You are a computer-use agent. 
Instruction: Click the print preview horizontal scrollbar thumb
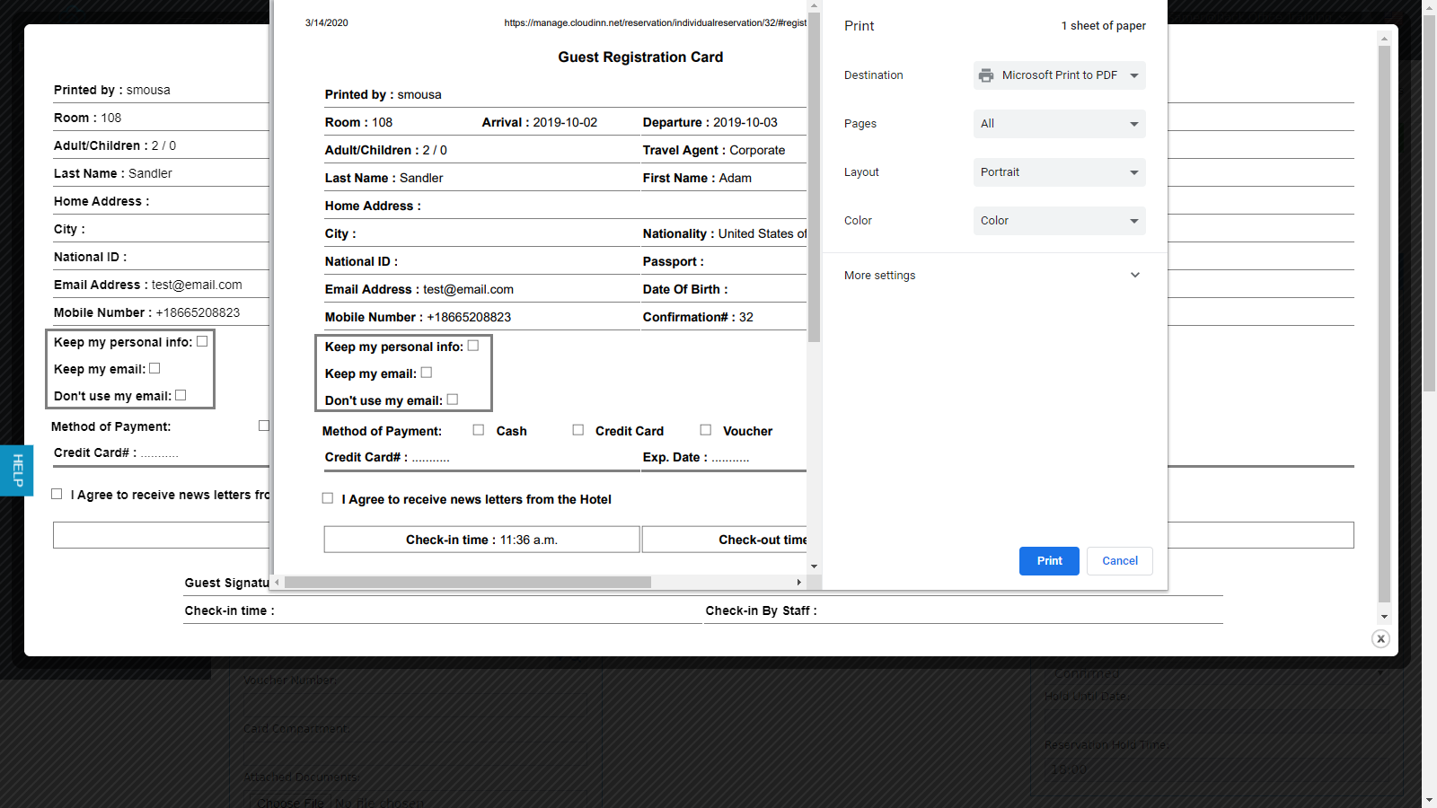(468, 583)
